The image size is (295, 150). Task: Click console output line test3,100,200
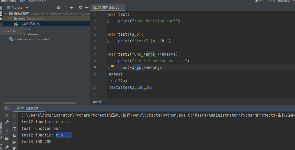coord(37,142)
